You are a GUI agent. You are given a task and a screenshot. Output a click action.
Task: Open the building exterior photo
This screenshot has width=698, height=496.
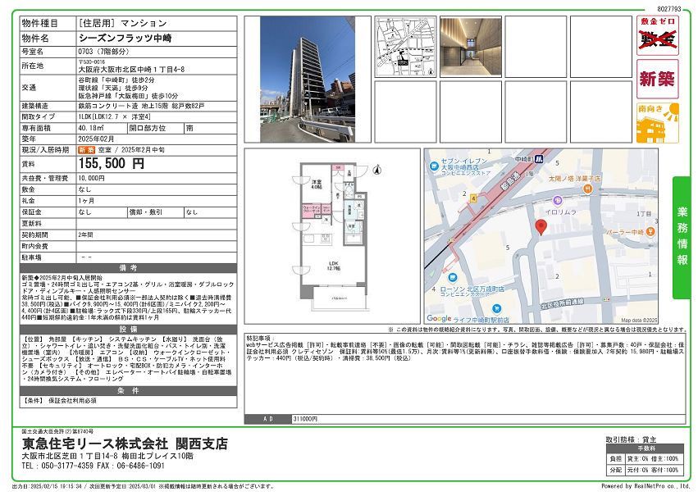pos(308,80)
